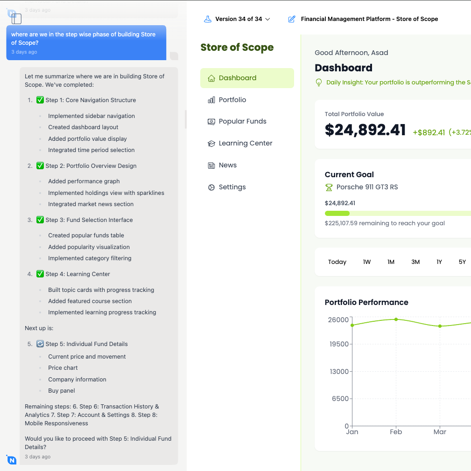Click the Store of Scope logo title
The width and height of the screenshot is (471, 471).
click(237, 48)
